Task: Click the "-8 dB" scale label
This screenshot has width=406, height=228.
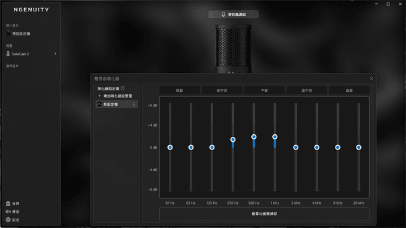Action: point(153,189)
